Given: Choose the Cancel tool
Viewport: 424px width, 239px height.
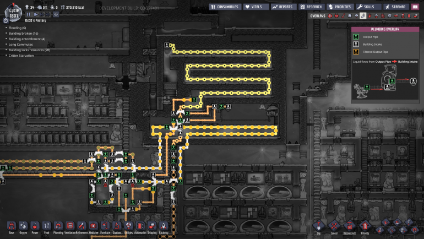Looking at the screenshot, I should pyautogui.click(x=333, y=226).
